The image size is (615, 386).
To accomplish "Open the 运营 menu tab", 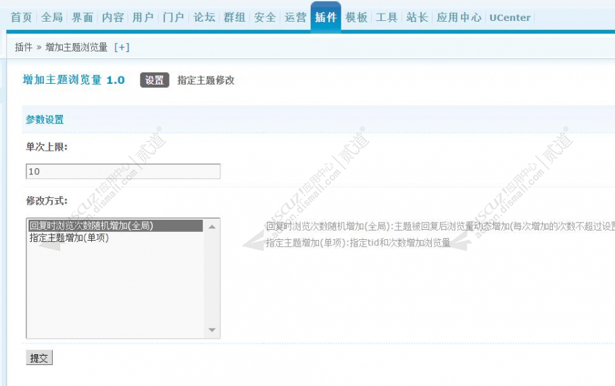I will [x=295, y=18].
